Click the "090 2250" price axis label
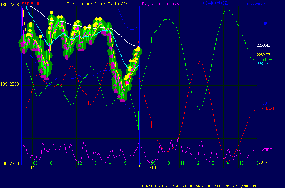Screen dimensions: 285x188 tap(10, 164)
